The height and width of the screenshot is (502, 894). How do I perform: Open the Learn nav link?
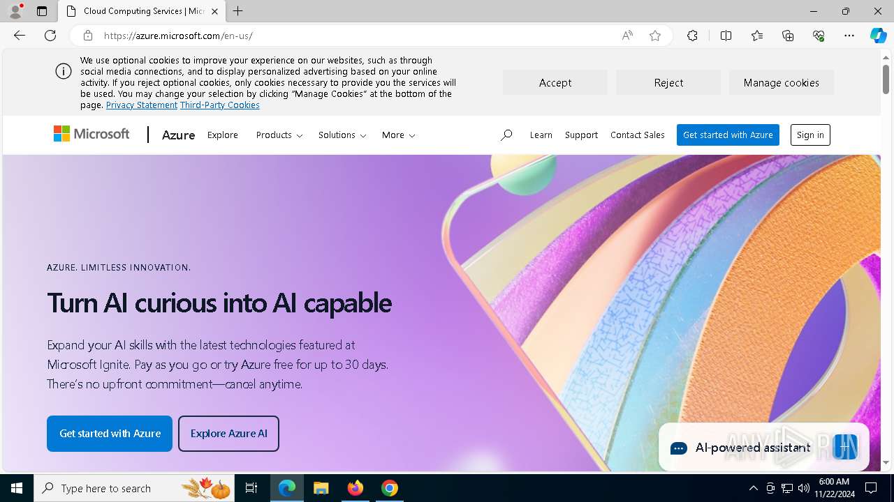pos(541,135)
